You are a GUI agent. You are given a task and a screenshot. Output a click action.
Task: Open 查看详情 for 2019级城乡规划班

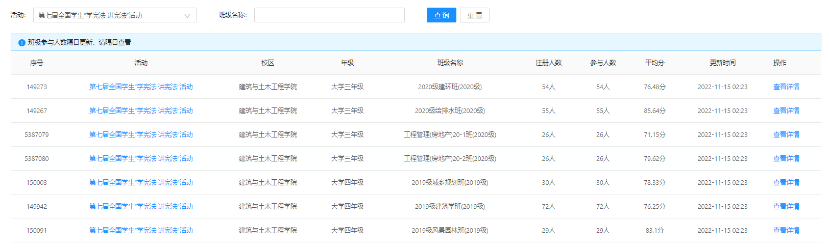tap(786, 182)
